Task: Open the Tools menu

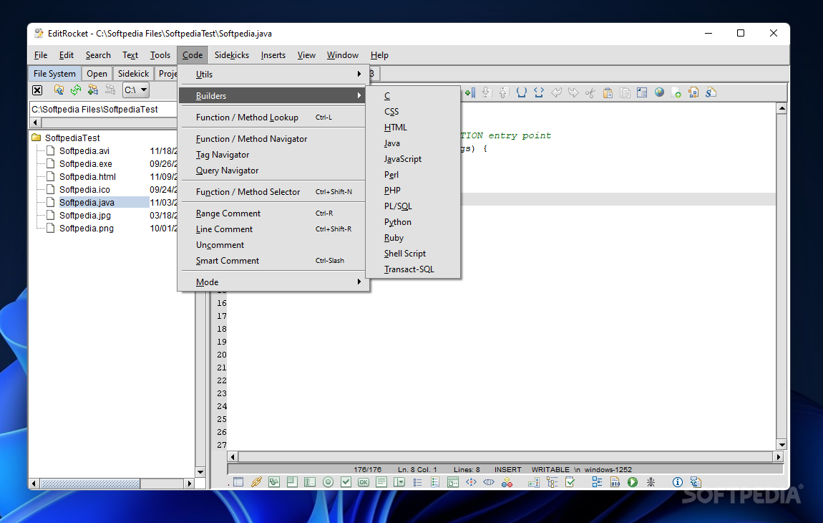Action: [160, 55]
